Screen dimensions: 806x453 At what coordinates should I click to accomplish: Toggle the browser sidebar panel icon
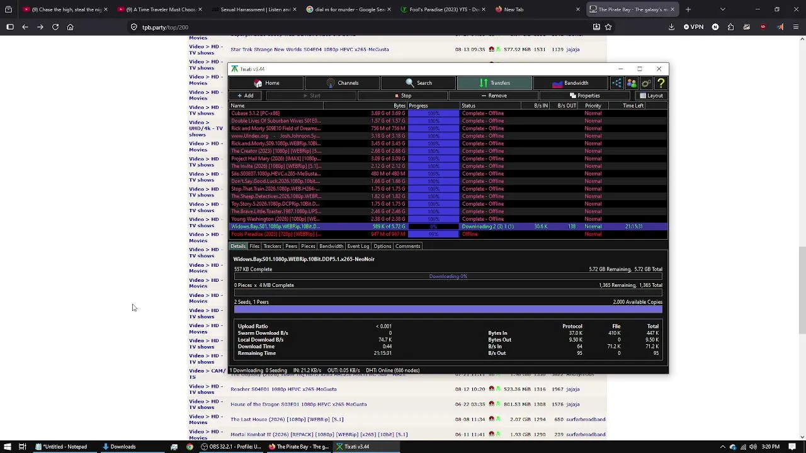click(10, 27)
